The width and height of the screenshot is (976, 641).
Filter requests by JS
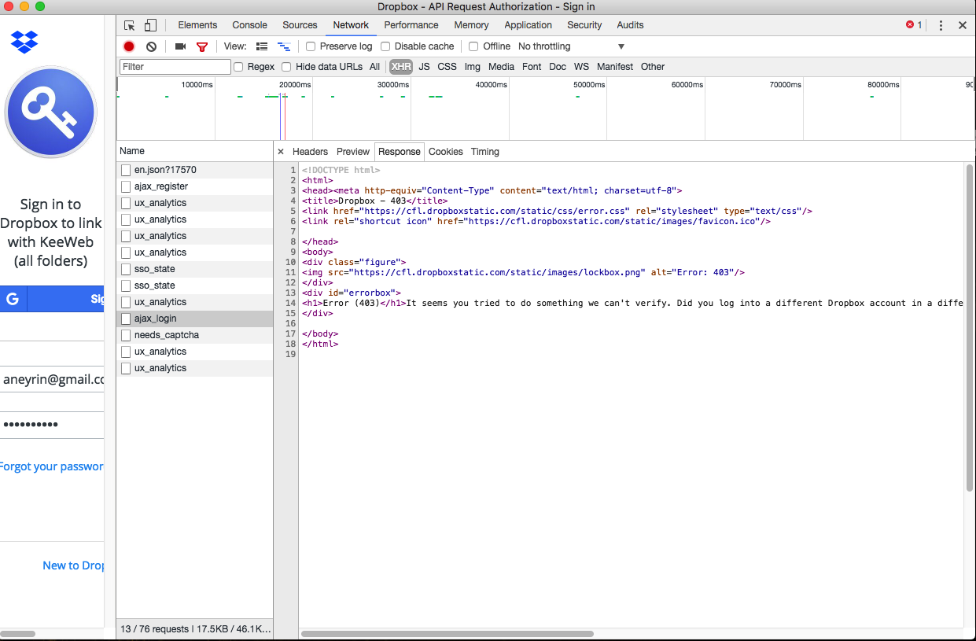[424, 67]
